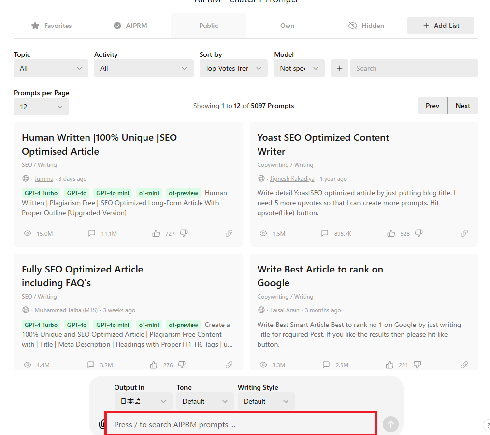This screenshot has width=490, height=435.
Task: Downvote the Human Written SEO article prompt
Action: tap(184, 233)
